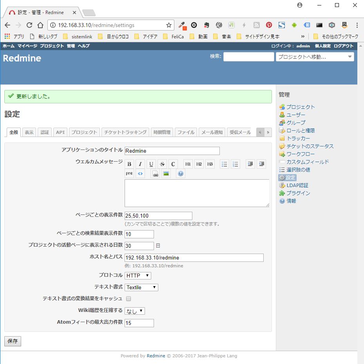The width and height of the screenshot is (364, 364).
Task: Switch to the API settings tab
Action: tap(60, 132)
